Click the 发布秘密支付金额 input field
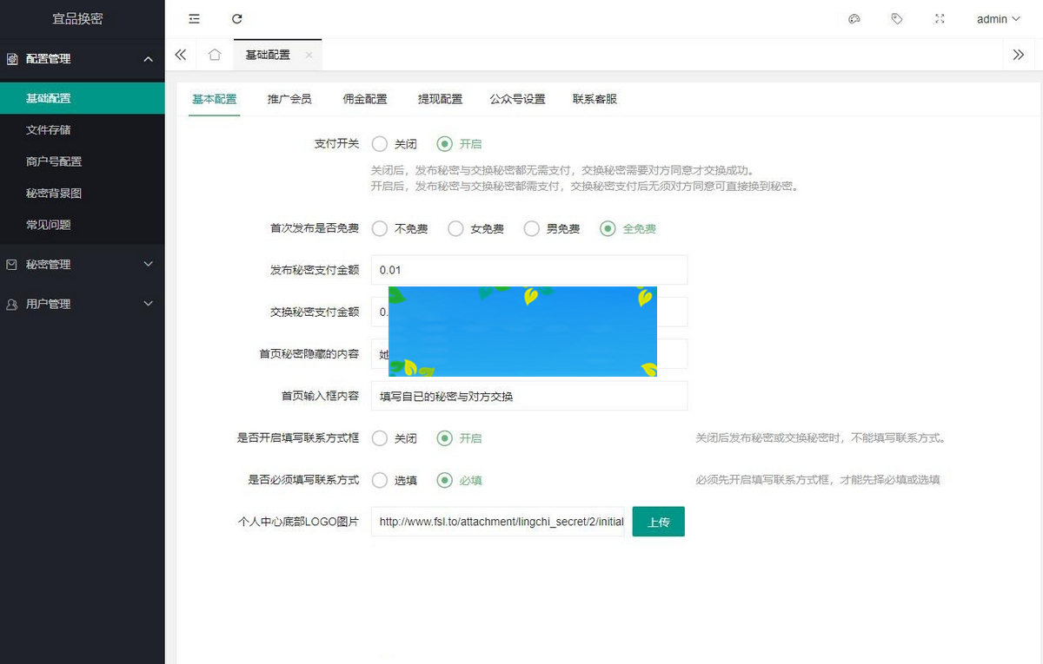The width and height of the screenshot is (1043, 664). [x=528, y=270]
